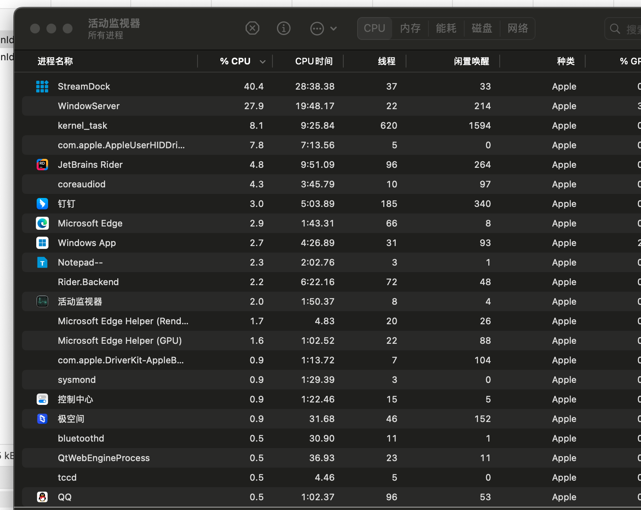641x510 pixels.
Task: Click the QQ penguin icon
Action: [42, 497]
